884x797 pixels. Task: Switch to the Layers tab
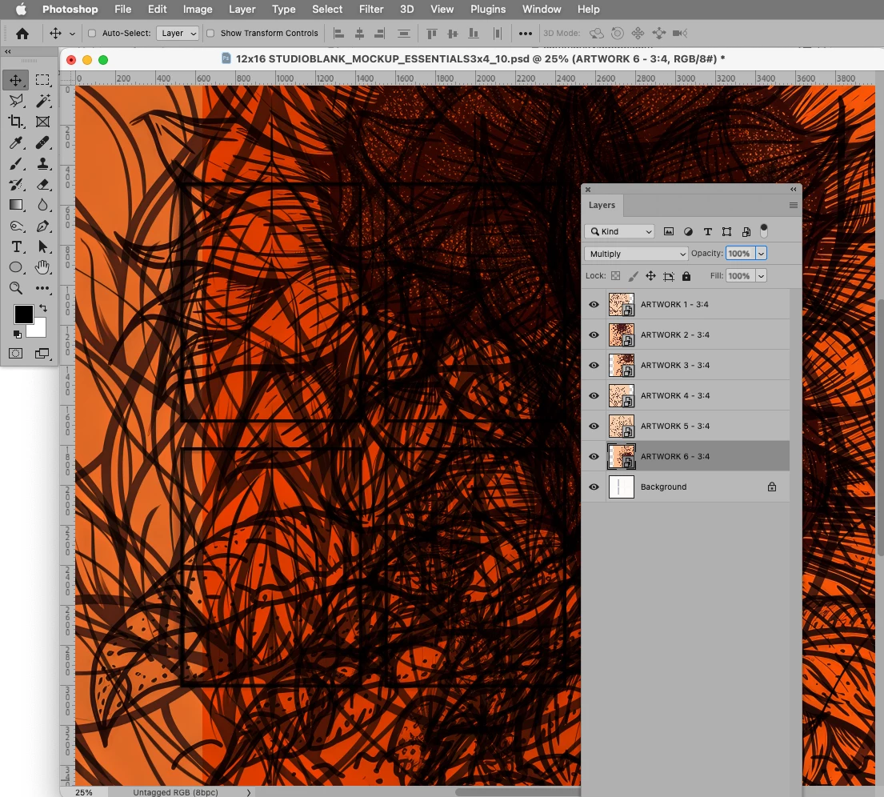pos(602,206)
